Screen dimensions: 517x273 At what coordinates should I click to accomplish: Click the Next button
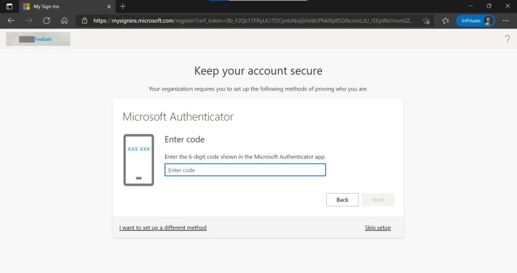[378, 200]
